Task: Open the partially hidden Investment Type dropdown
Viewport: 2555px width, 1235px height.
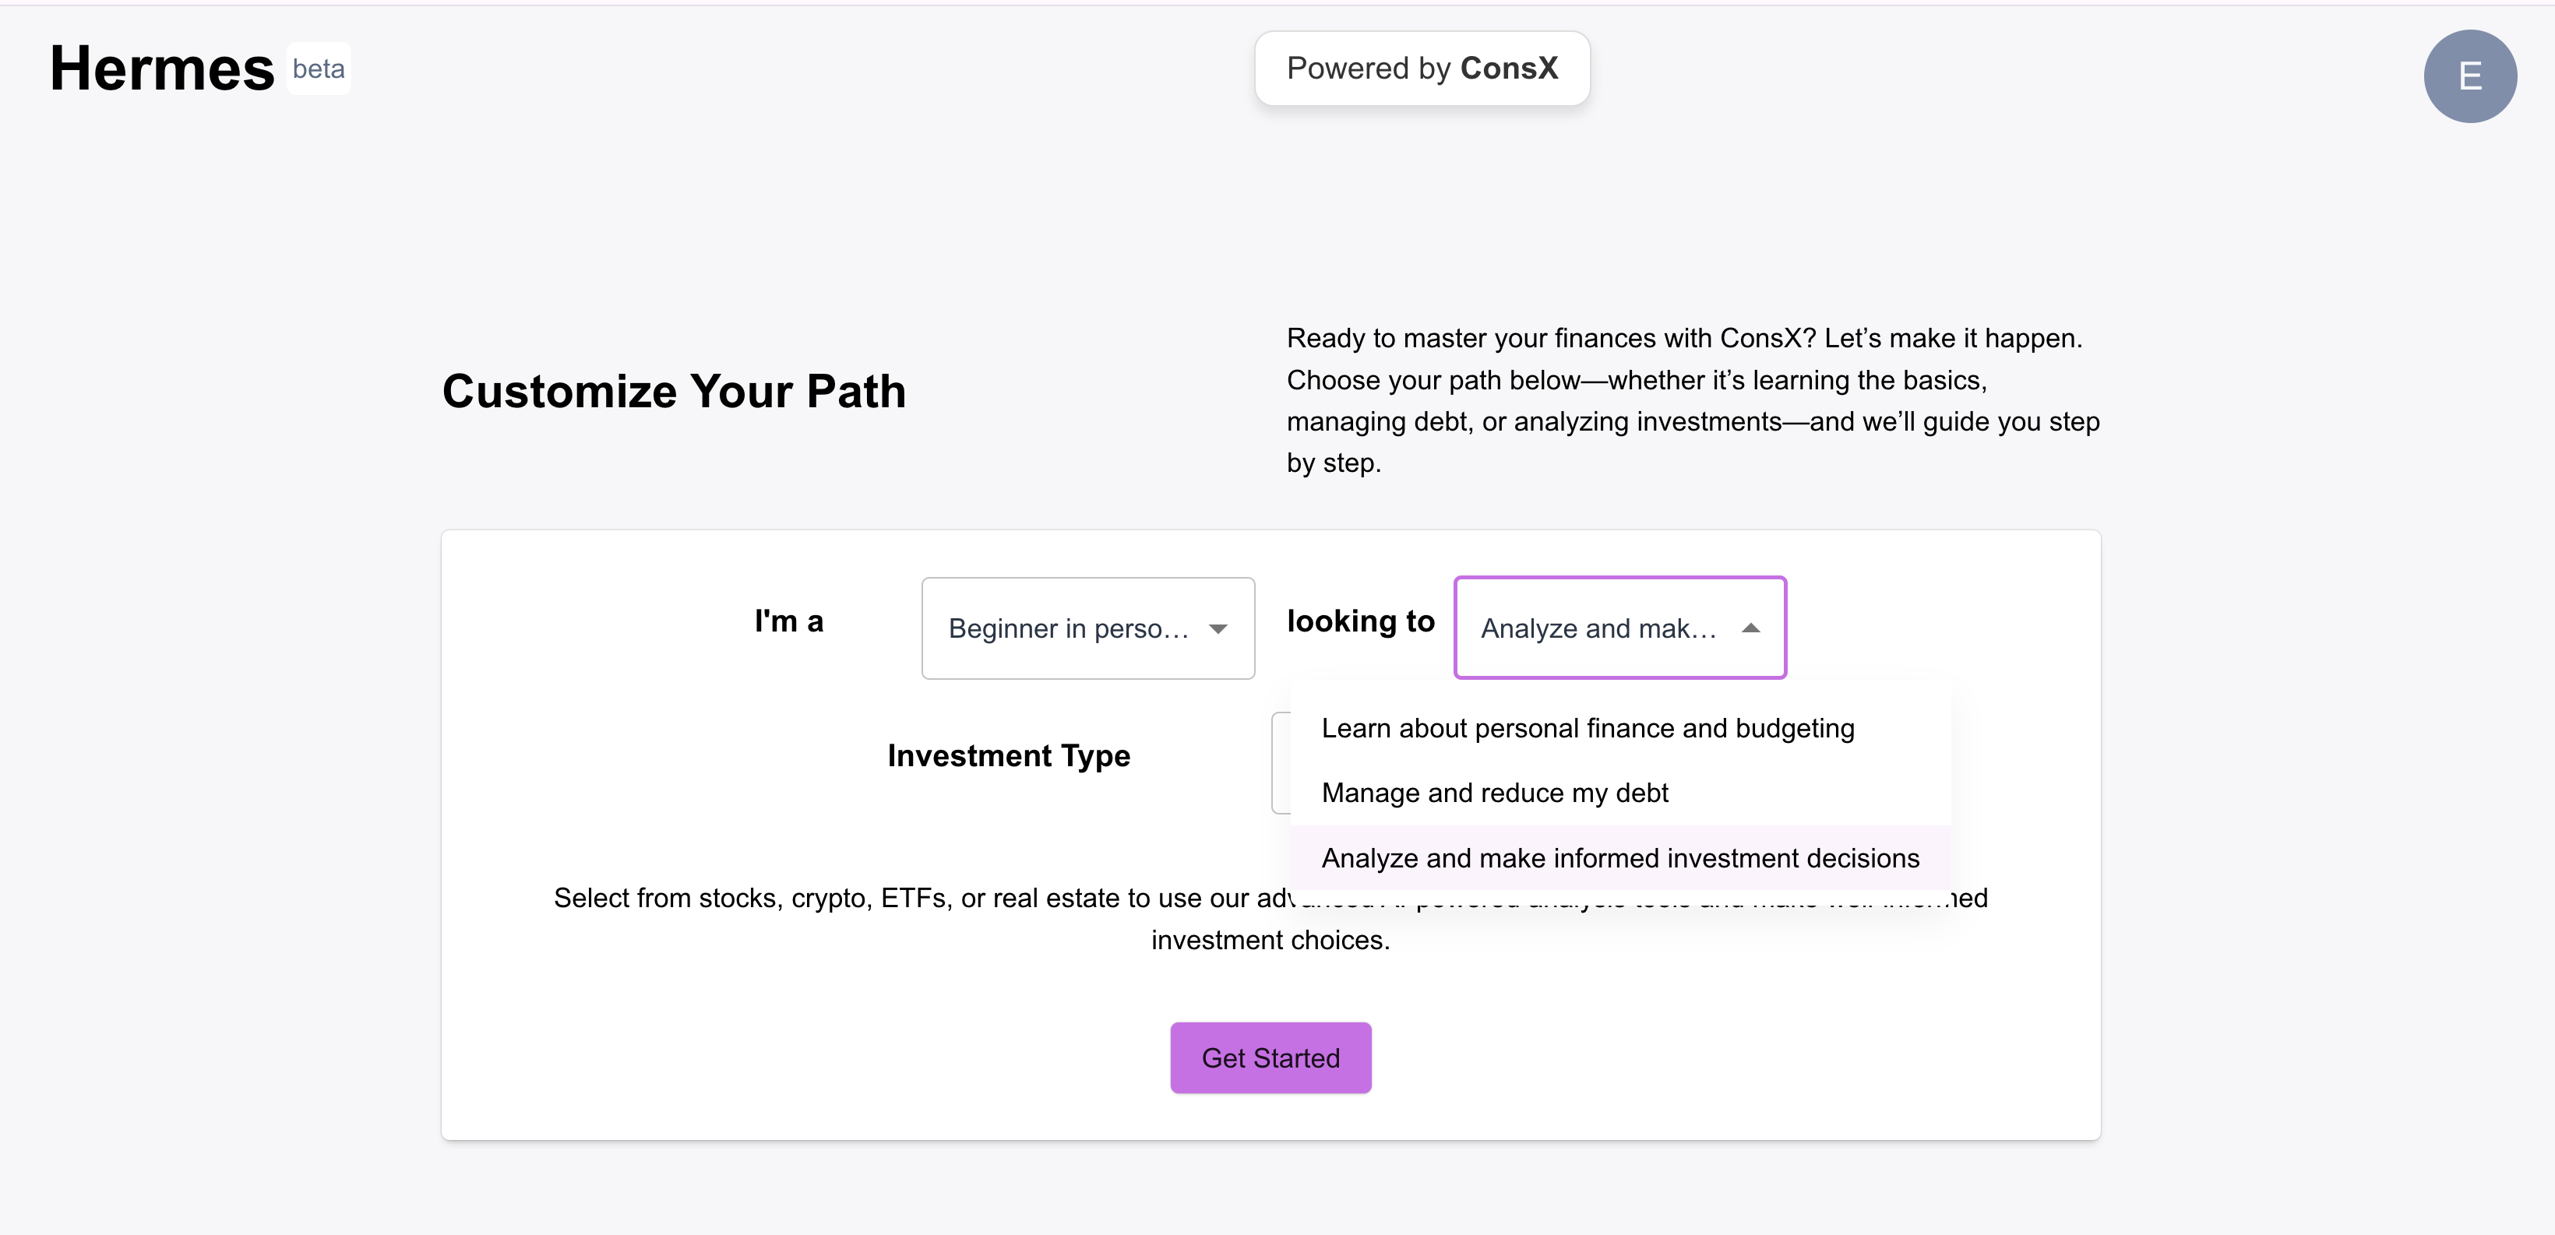Action: click(1281, 763)
